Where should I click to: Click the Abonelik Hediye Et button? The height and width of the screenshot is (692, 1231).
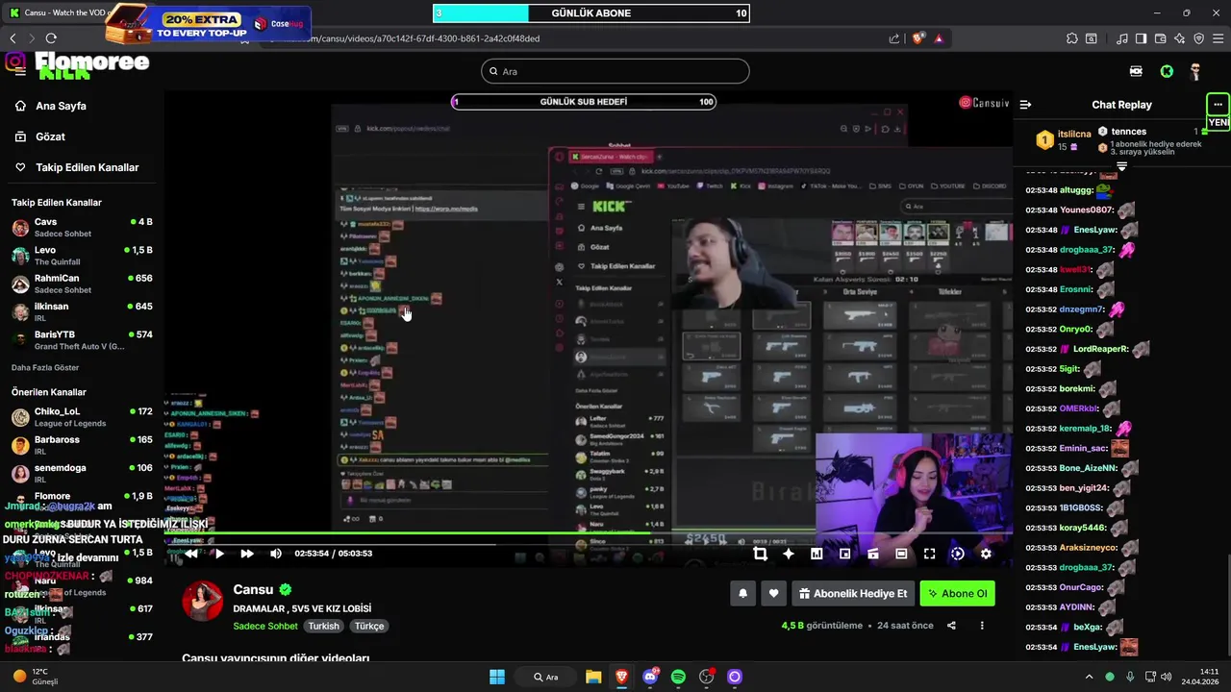point(853,594)
